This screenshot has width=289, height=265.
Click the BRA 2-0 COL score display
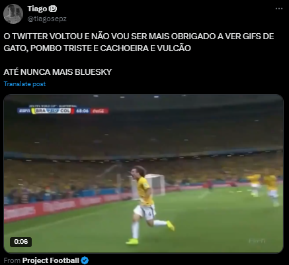coord(53,111)
